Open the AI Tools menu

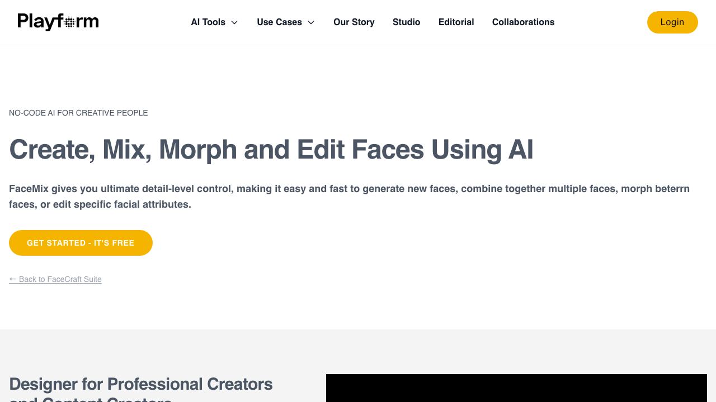pos(214,22)
